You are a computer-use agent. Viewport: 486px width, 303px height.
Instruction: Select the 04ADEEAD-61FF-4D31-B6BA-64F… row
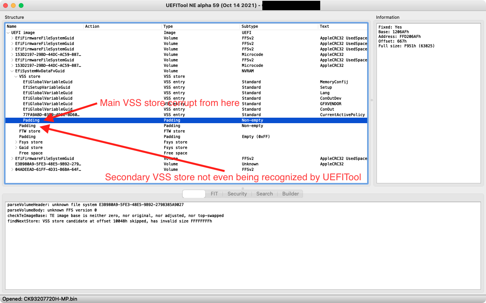click(187, 170)
